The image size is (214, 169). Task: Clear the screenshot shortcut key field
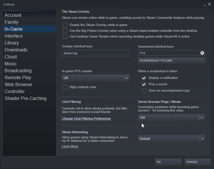[x=202, y=53]
